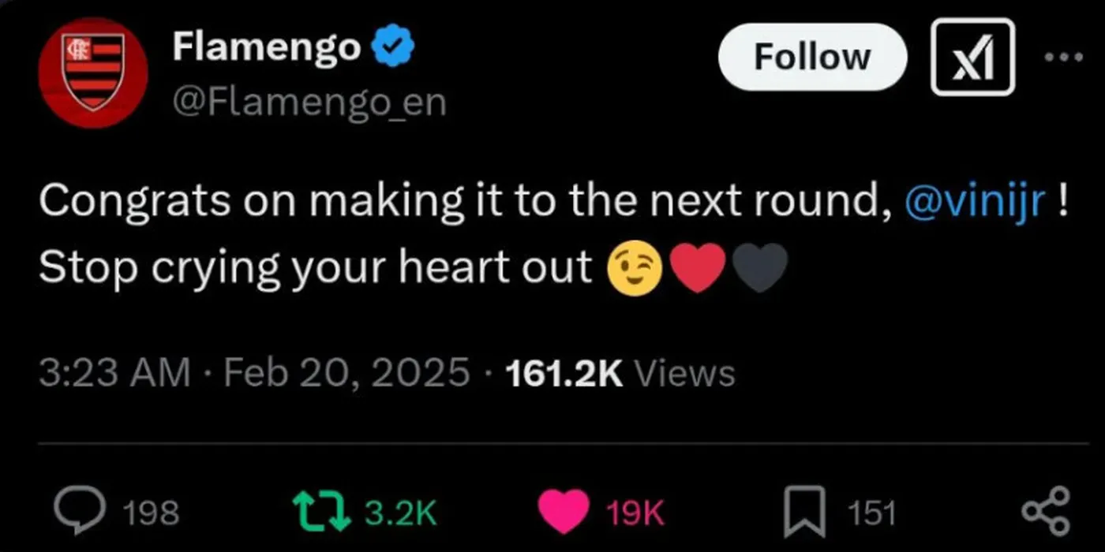Screen dimensions: 1105x552
Task: Open the reply comment bubble icon
Action: (81, 511)
